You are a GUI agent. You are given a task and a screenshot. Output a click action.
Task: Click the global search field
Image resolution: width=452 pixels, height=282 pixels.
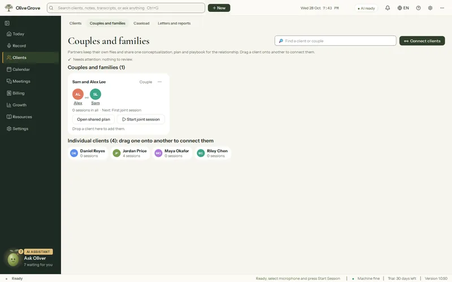(x=126, y=8)
